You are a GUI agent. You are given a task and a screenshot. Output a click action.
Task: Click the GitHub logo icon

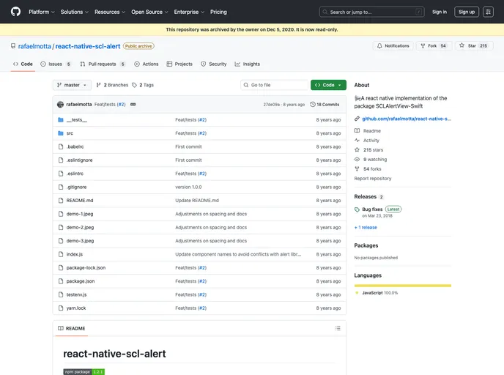click(x=15, y=12)
